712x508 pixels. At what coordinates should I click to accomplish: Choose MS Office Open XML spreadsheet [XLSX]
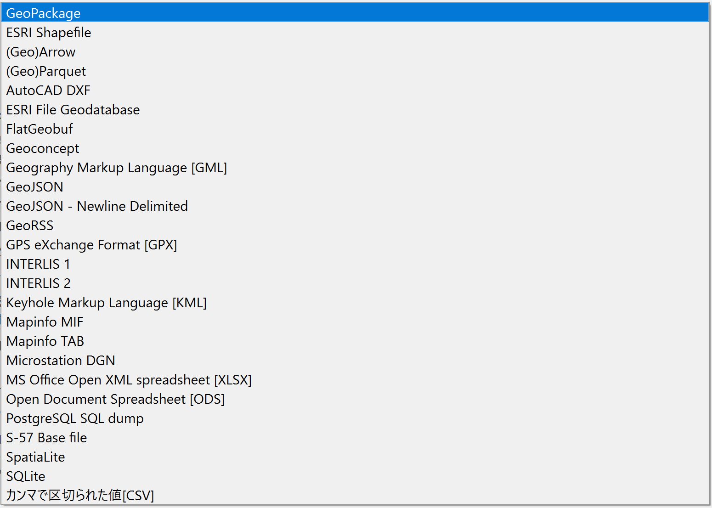click(x=355, y=379)
